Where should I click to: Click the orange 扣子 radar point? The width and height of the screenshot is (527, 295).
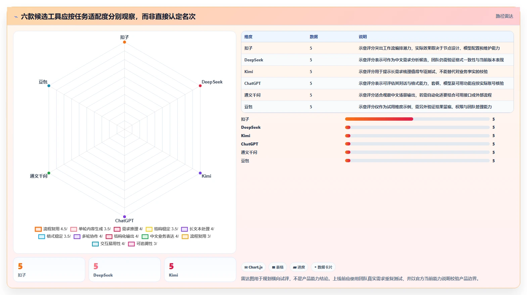(x=125, y=42)
